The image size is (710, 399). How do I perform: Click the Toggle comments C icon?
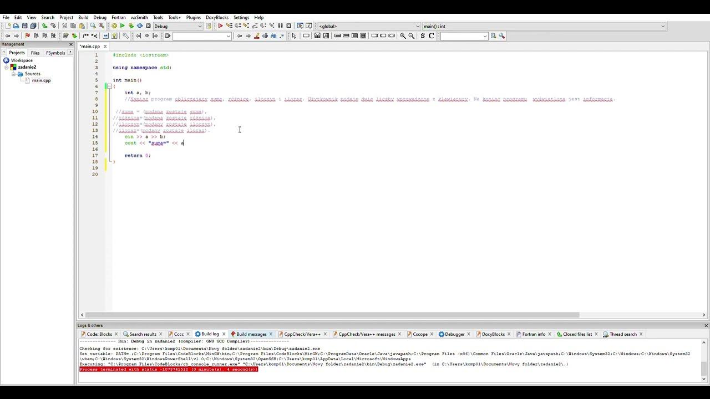[x=431, y=36]
